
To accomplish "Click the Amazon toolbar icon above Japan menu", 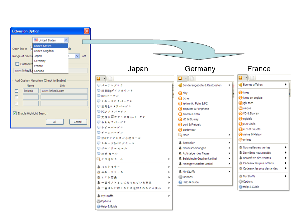I will tap(99, 79).
